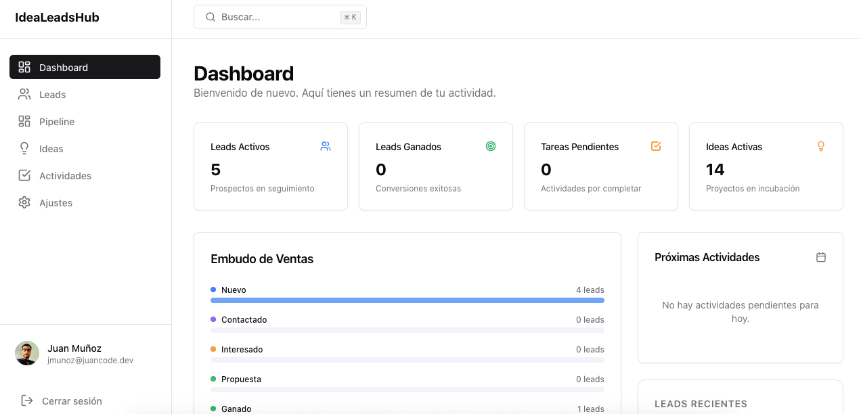
Task: Click the Próximas Actividades heading
Action: [x=707, y=257]
